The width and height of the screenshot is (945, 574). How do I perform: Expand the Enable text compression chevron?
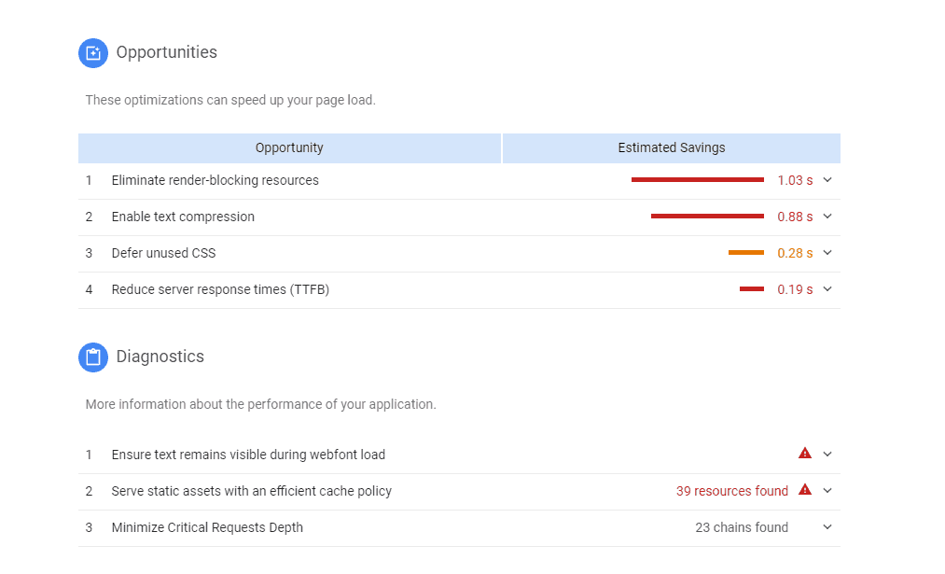tap(827, 217)
